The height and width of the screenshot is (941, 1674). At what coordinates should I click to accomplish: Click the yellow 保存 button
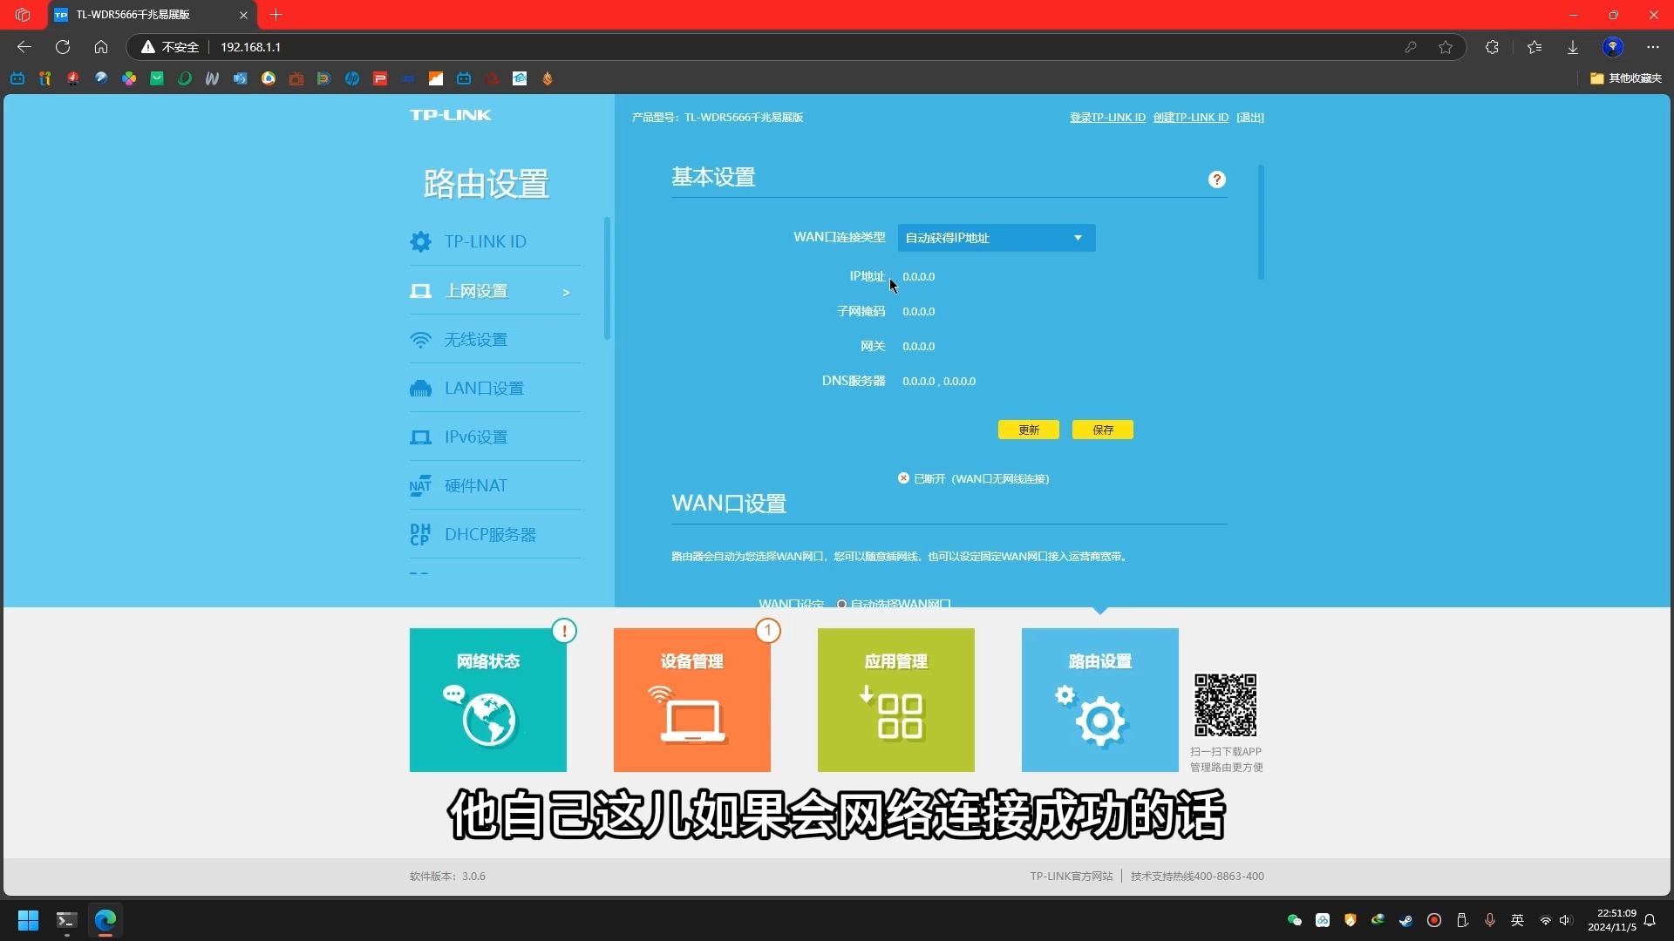pyautogui.click(x=1103, y=430)
